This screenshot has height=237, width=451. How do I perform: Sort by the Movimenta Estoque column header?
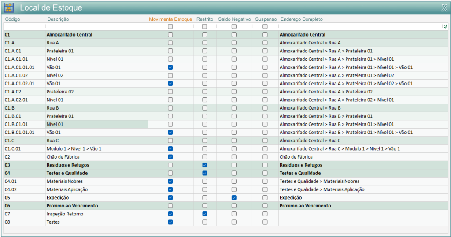coord(170,19)
